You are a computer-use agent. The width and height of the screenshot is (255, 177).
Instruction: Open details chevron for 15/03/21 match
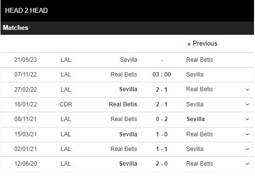[247, 134]
